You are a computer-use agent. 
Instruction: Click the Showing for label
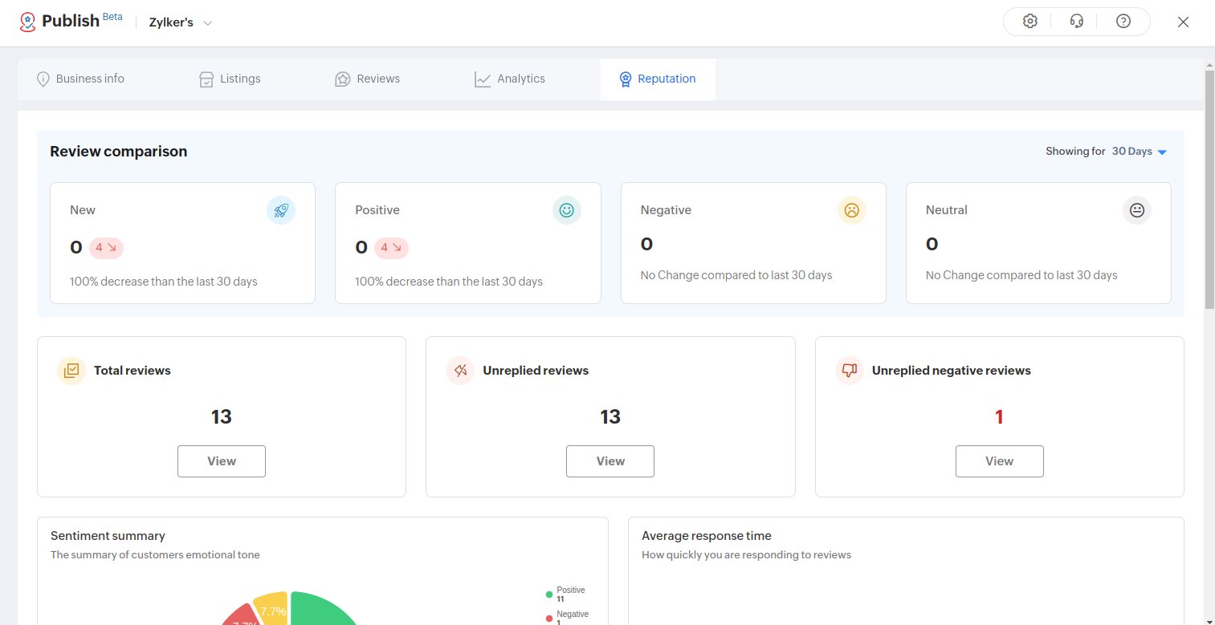coord(1075,152)
